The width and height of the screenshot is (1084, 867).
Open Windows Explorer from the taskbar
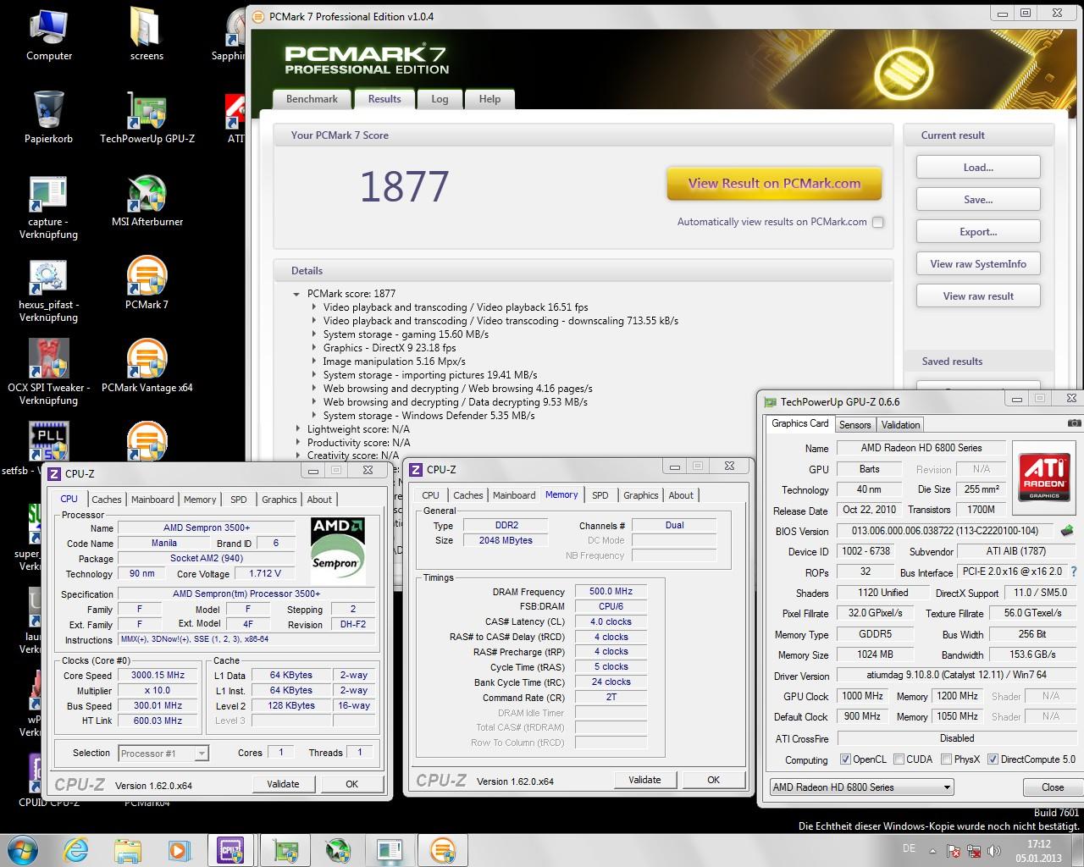128,849
